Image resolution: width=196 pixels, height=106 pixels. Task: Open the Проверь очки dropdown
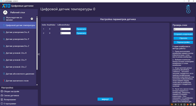point(183,29)
